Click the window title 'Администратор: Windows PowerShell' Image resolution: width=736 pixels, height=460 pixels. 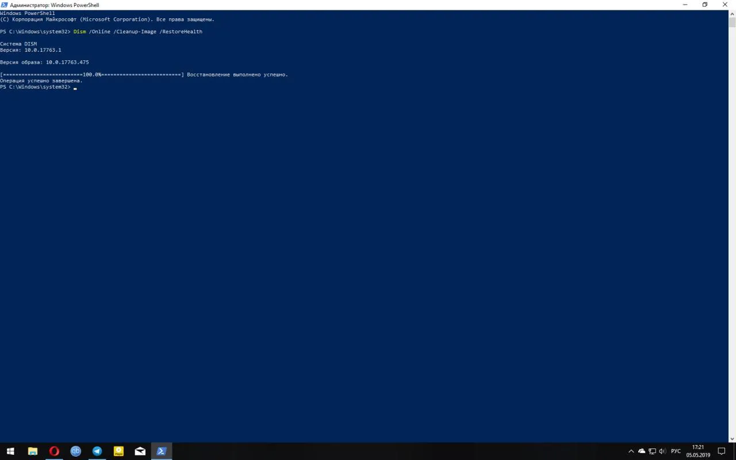click(55, 5)
